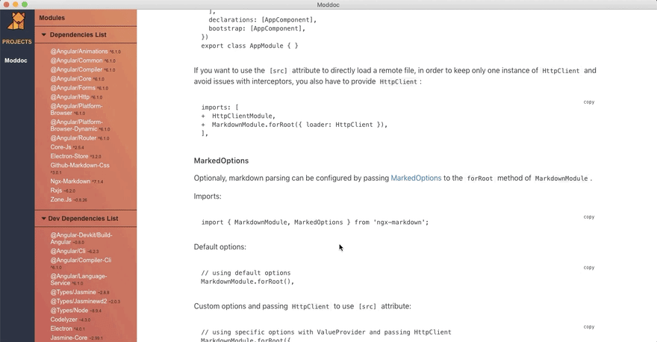Click the Moddoc window title text
Image resolution: width=657 pixels, height=342 pixels.
click(x=328, y=4)
